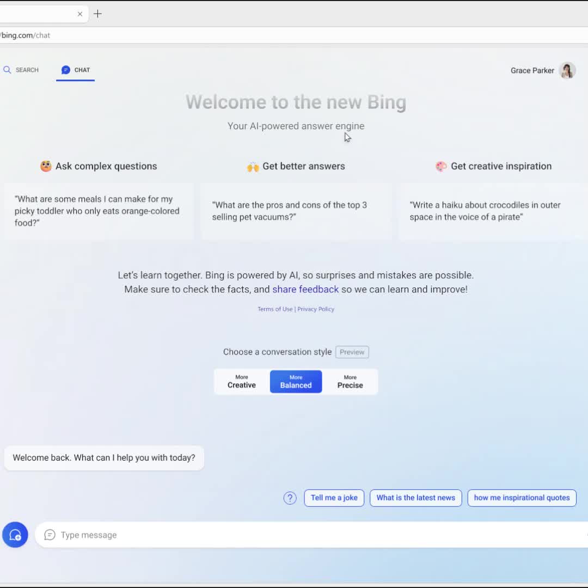
Task: Click the Type message input field
Action: 311,535
